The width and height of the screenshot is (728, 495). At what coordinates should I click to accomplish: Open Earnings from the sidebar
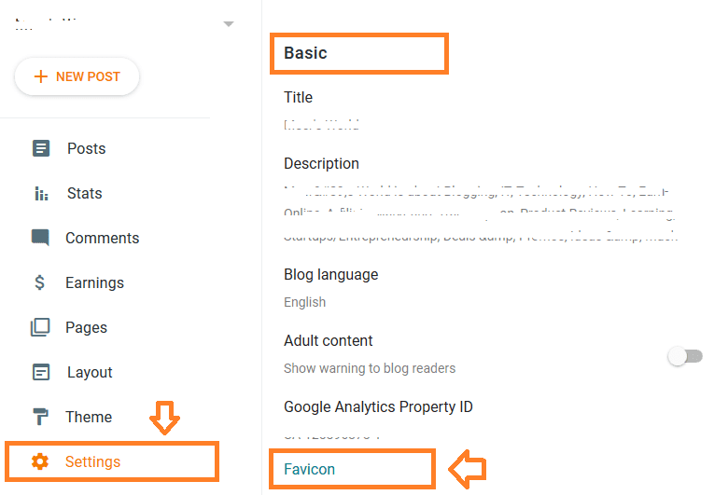pos(94,283)
